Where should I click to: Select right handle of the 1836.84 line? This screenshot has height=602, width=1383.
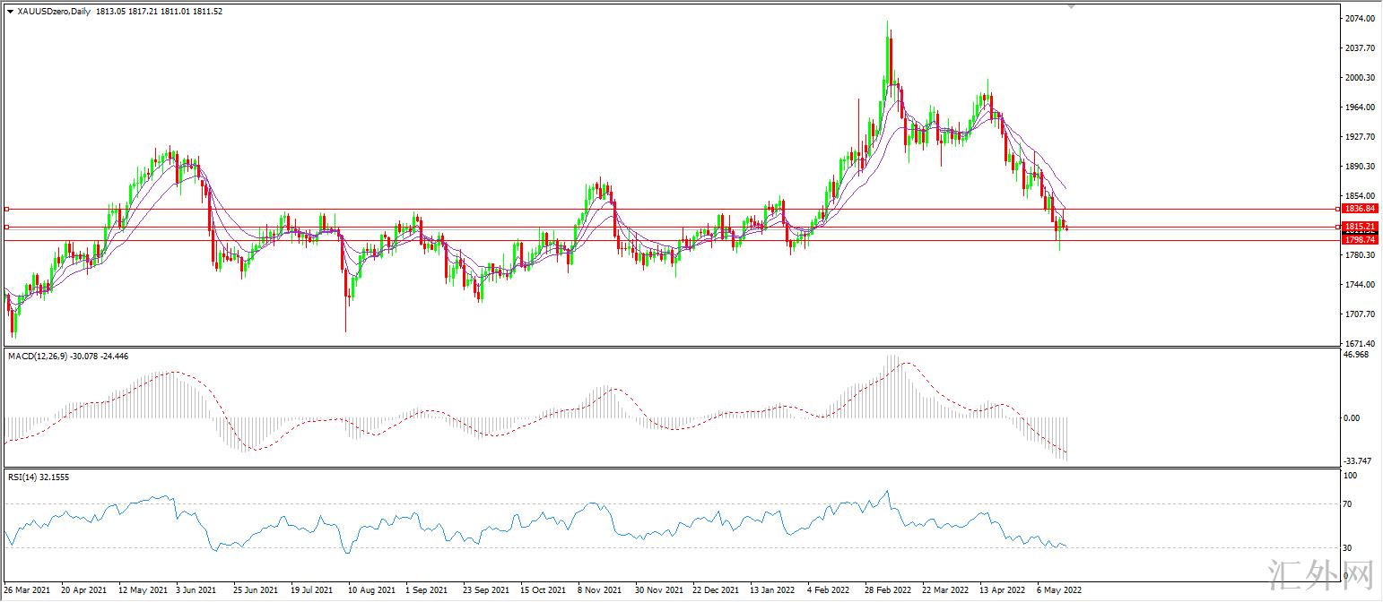[1337, 209]
